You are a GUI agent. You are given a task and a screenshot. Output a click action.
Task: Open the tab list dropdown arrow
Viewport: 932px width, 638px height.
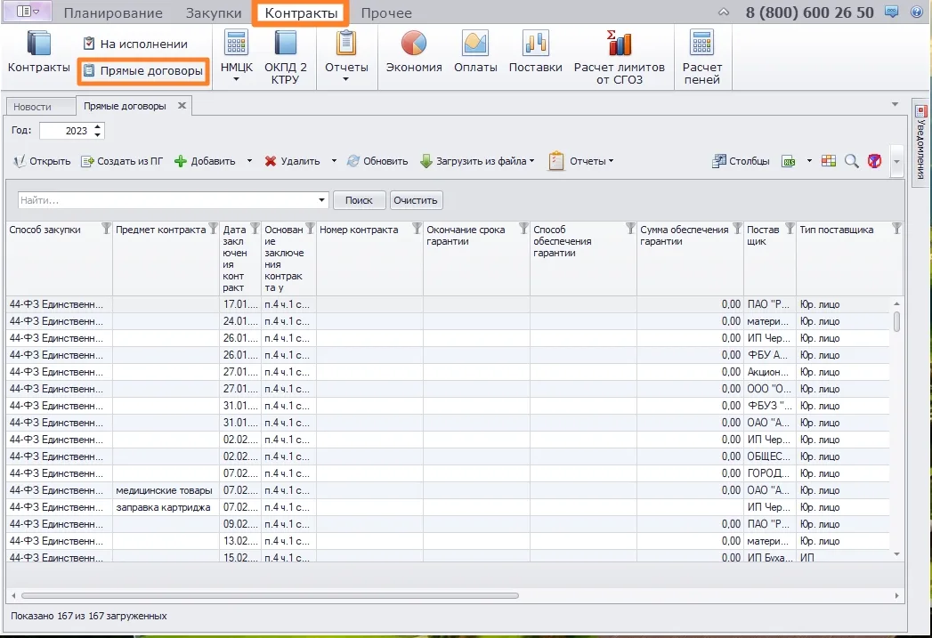pos(895,104)
